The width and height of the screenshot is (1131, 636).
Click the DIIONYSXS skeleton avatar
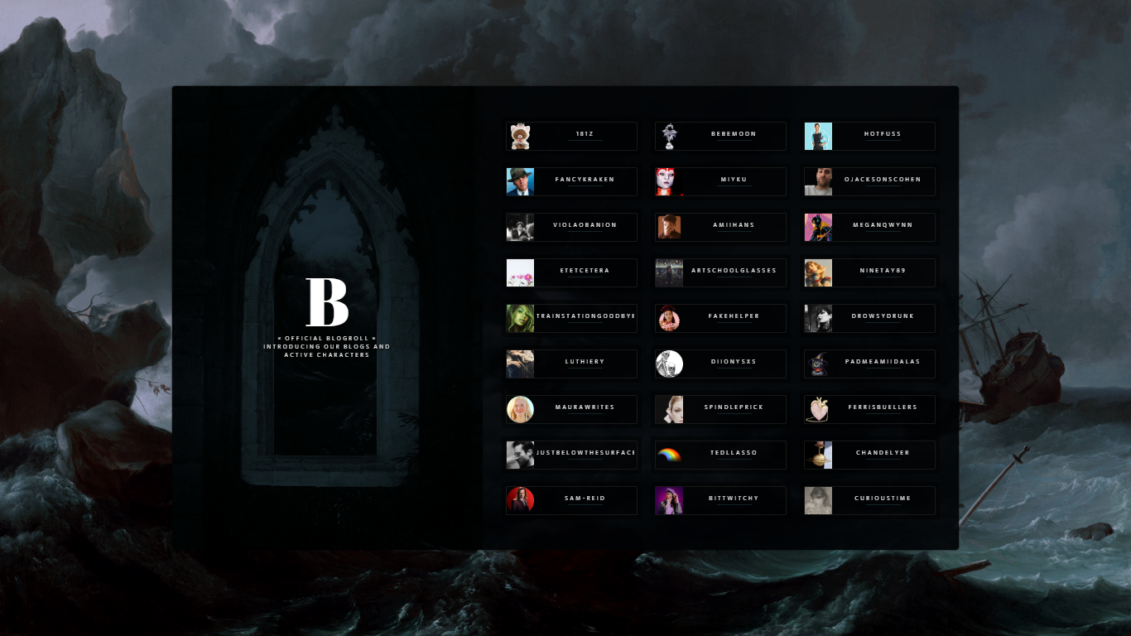[669, 364]
